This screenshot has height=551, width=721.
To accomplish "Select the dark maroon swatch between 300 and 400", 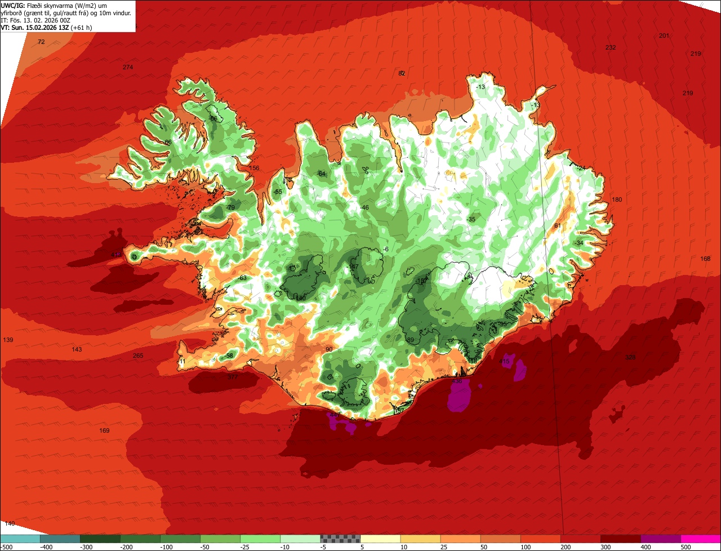I will coord(621,539).
